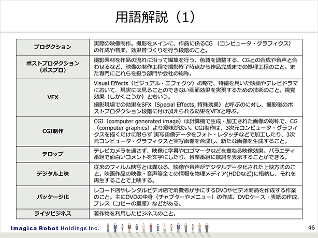Viewport: 318px width, 238px height.
Task: Click the row of people illustrations
Action: (157, 228)
